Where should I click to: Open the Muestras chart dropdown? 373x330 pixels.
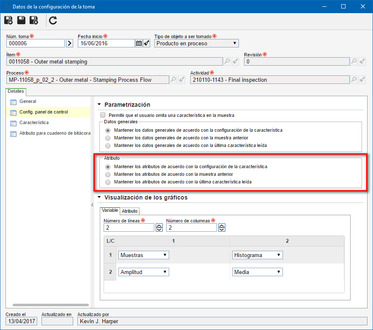tap(144, 255)
